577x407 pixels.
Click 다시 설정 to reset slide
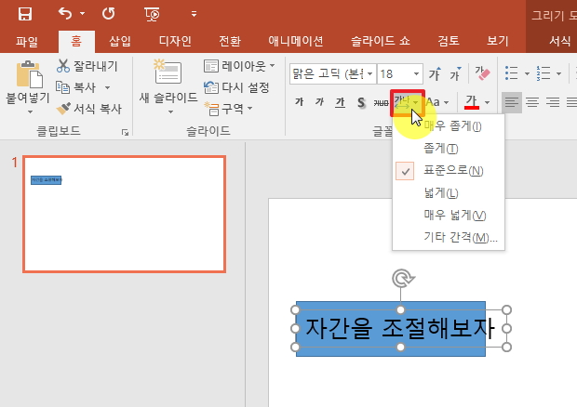pyautogui.click(x=236, y=87)
